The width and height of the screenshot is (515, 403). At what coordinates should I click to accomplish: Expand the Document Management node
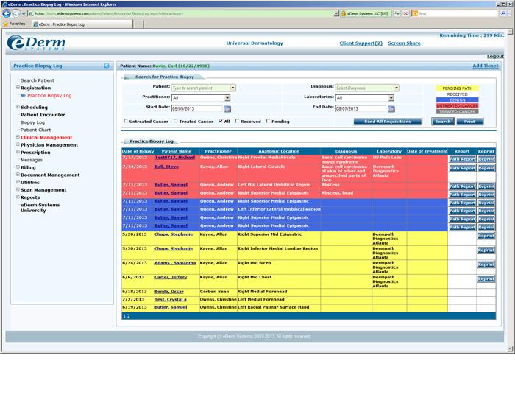tap(18, 175)
